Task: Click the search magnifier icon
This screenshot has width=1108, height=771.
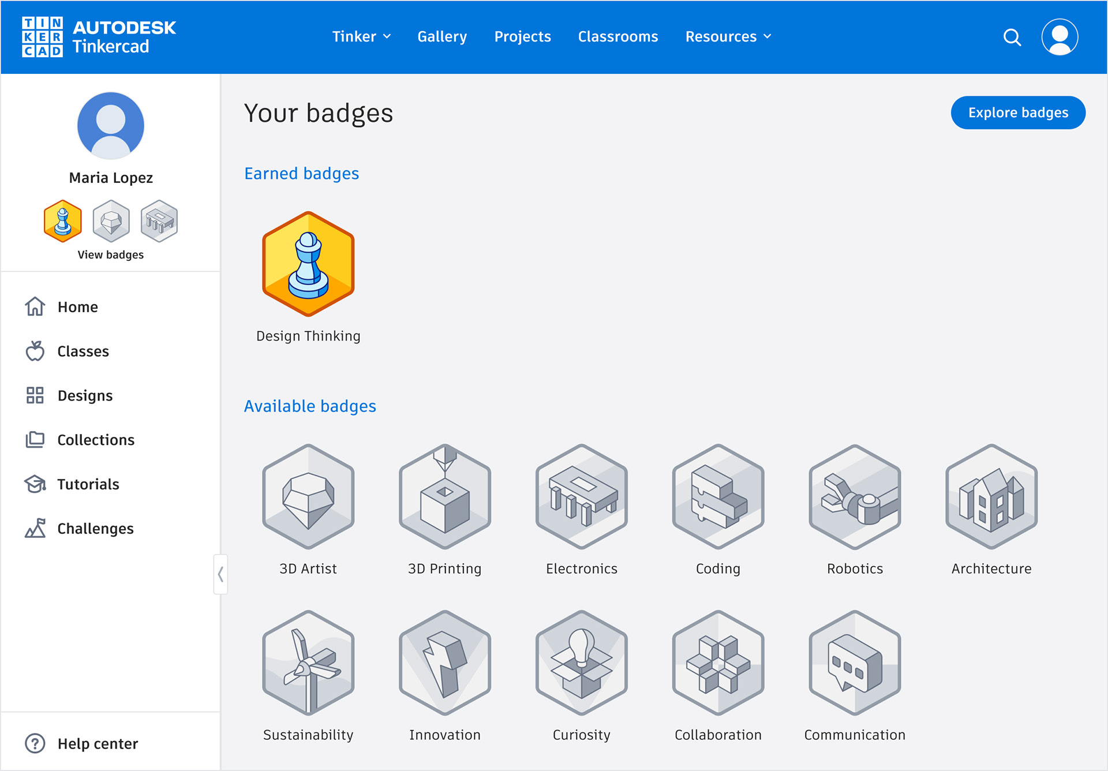Action: pos(1012,38)
